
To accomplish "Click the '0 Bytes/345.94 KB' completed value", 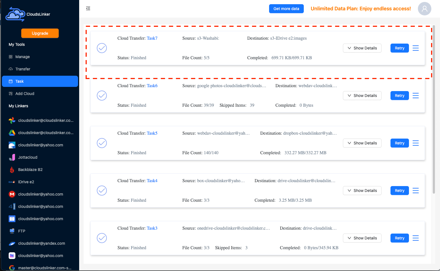I will coord(321,248).
